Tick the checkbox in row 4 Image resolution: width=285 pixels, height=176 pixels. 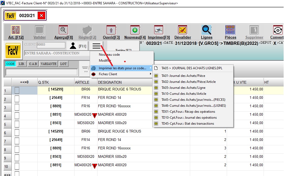17,116
